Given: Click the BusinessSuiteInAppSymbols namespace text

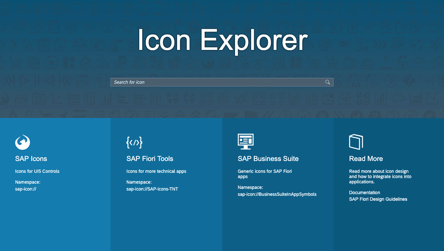Looking at the screenshot, I should click(277, 194).
